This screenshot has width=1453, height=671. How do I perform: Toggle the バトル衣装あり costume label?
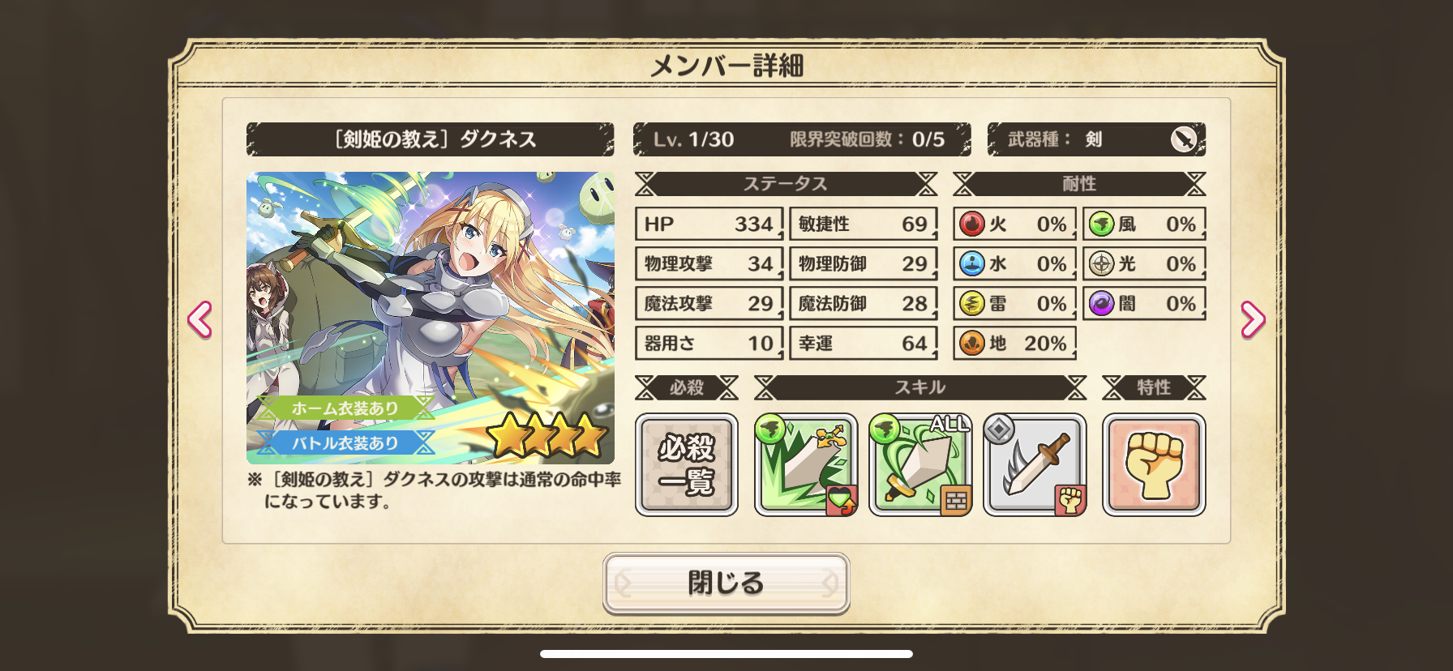point(345,442)
